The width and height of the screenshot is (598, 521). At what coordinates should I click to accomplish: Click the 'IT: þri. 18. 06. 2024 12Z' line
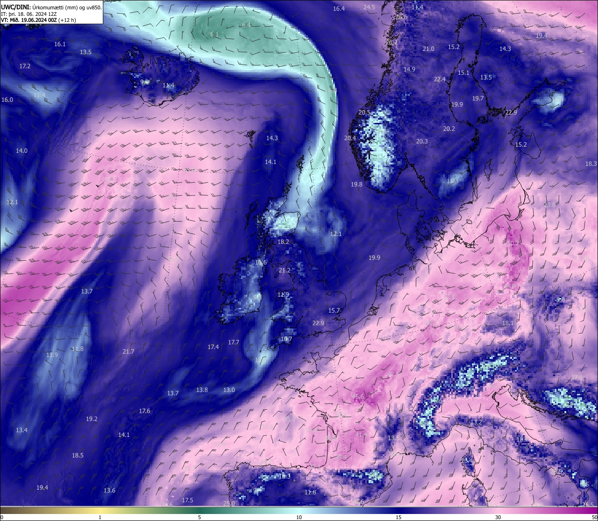coord(29,14)
